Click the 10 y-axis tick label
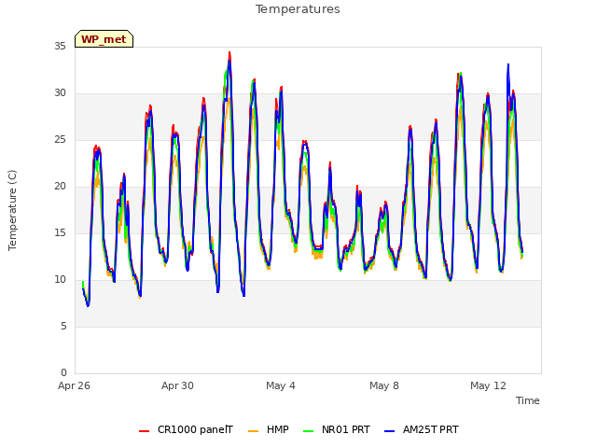Image resolution: width=597 pixels, height=448 pixels. click(60, 280)
